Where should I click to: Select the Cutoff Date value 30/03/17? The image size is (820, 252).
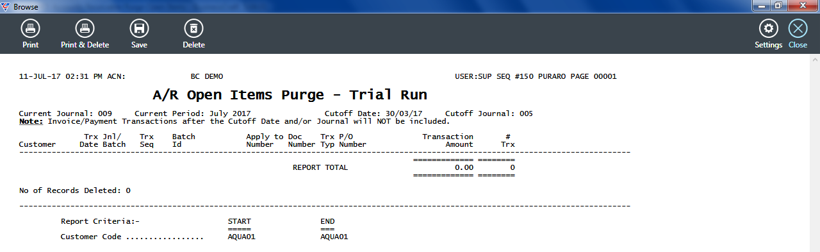coord(408,113)
